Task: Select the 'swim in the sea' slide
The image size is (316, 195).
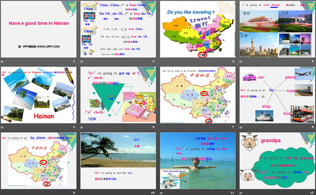Action: (198, 161)
